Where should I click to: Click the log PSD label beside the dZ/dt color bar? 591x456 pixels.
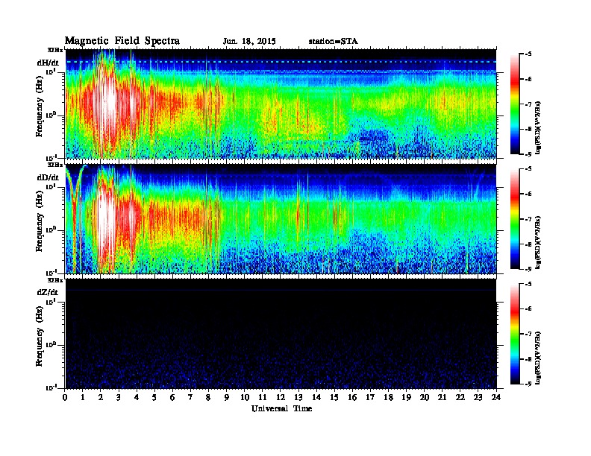click(x=538, y=358)
